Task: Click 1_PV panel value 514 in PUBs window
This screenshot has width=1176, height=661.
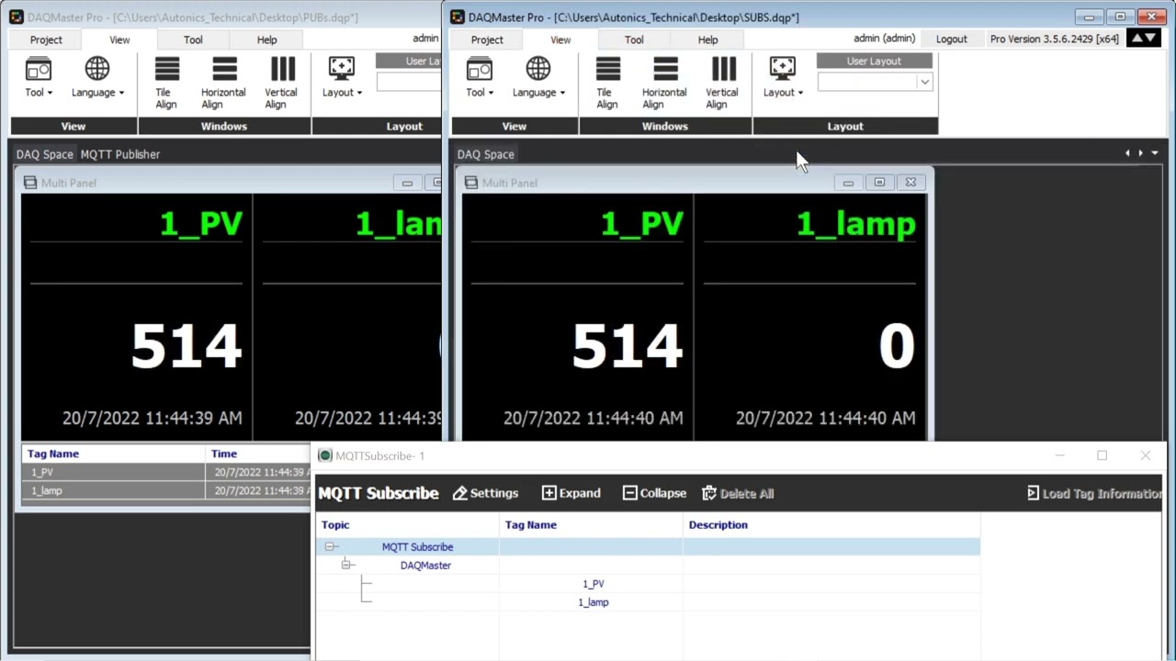Action: (186, 347)
